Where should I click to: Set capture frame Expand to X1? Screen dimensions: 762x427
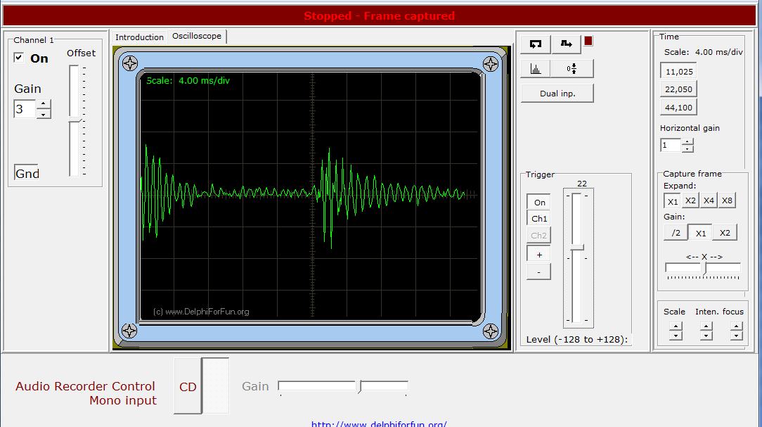pyautogui.click(x=673, y=201)
